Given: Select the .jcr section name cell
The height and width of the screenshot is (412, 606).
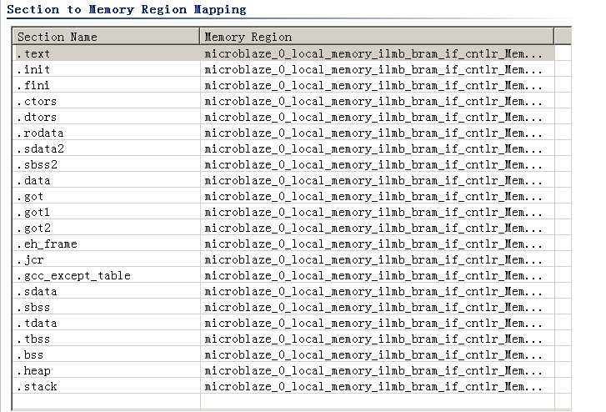Looking at the screenshot, I should pyautogui.click(x=107, y=259).
